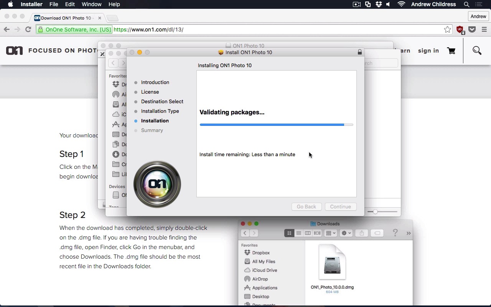Click the share button in Downloads toolbar

(362, 233)
